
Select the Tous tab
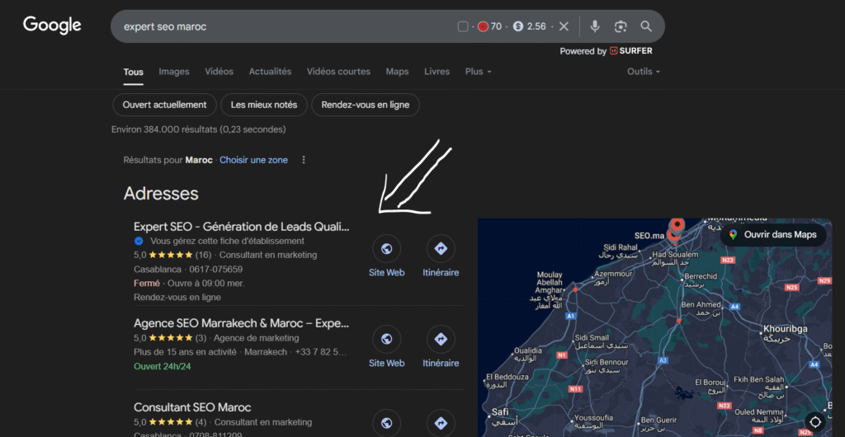point(133,72)
